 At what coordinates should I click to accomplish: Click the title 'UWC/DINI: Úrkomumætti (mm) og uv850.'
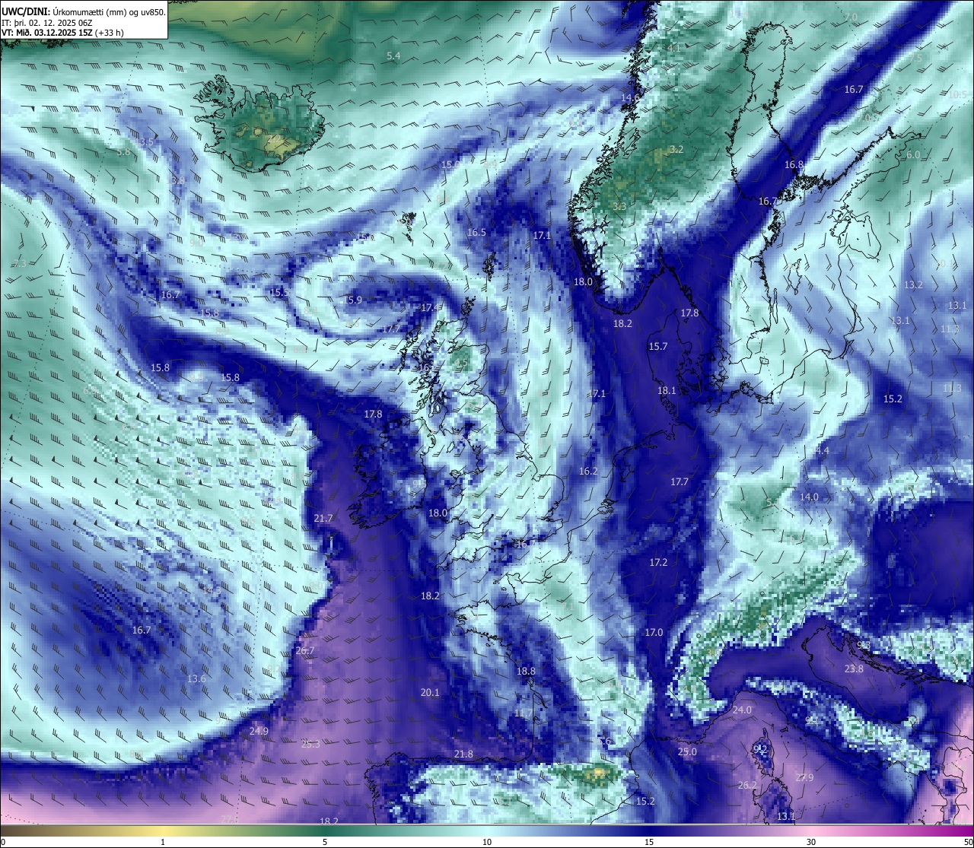[84, 12]
